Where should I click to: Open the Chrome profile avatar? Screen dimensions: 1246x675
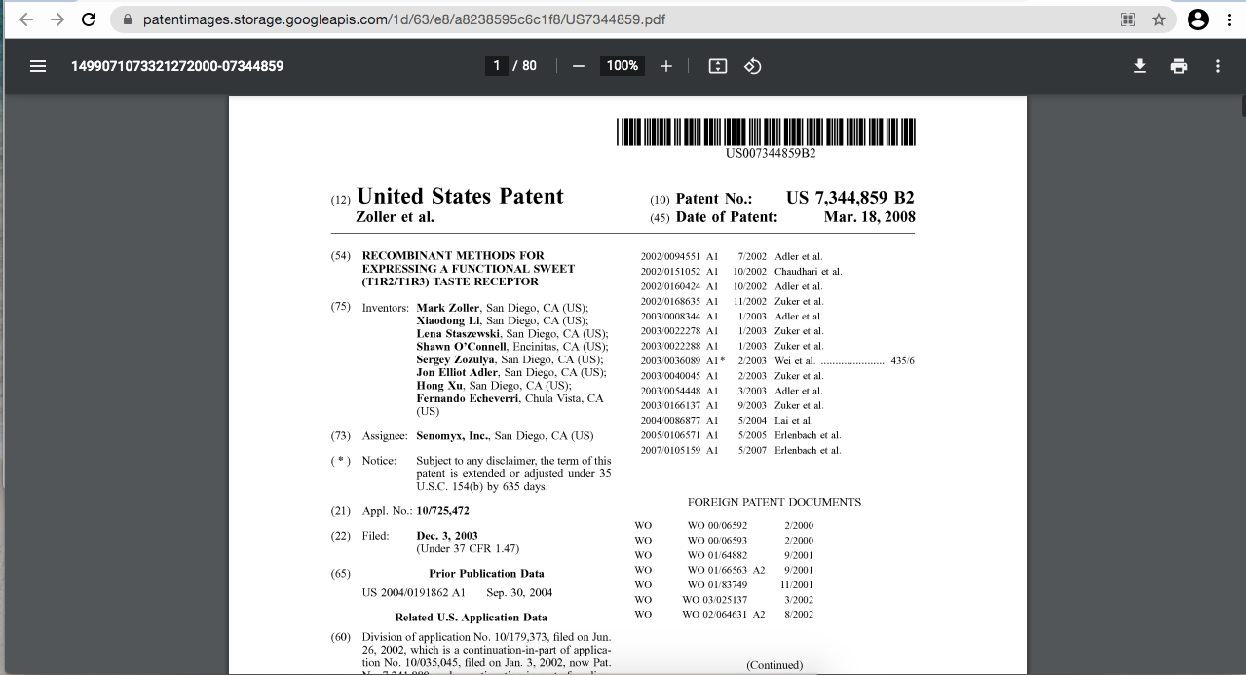pyautogui.click(x=1198, y=19)
